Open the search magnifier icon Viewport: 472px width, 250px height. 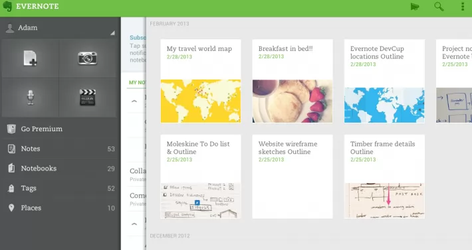coord(439,7)
